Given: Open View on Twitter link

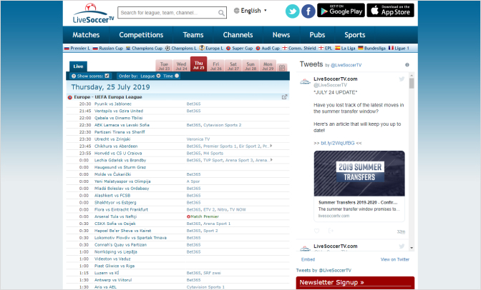Looking at the screenshot, I should tap(395, 259).
